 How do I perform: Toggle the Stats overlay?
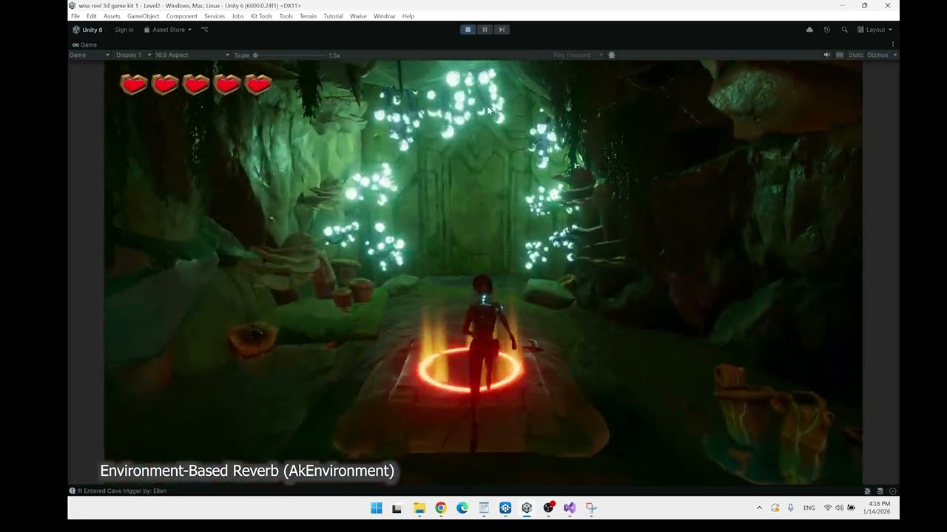tap(856, 55)
